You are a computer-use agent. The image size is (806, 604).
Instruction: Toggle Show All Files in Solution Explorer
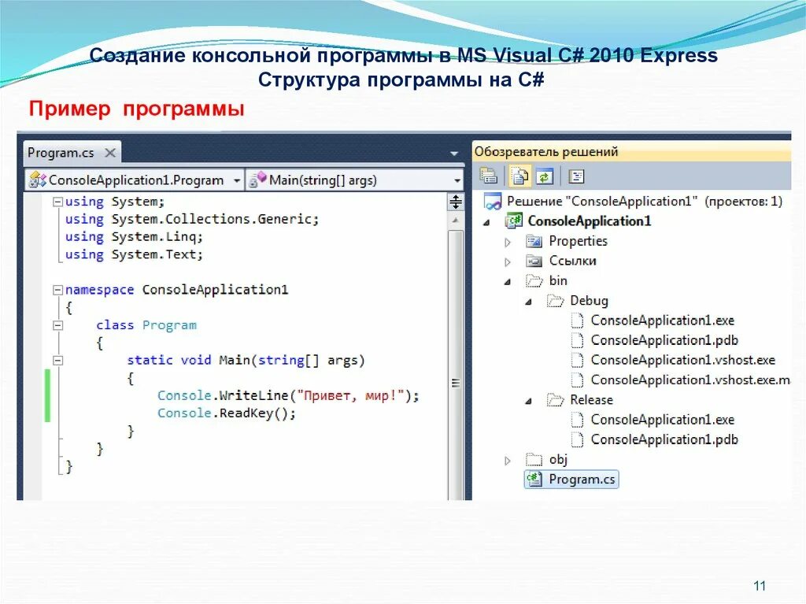coord(519,176)
